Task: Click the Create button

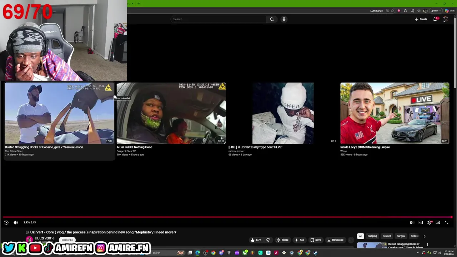Action: (421, 19)
